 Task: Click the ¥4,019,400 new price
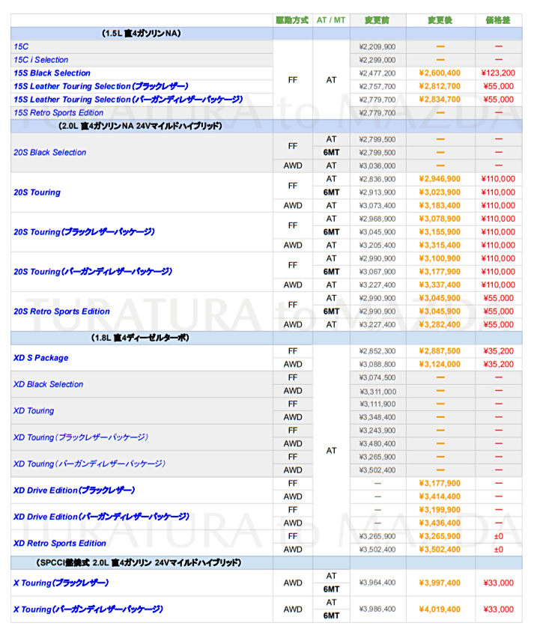tap(440, 610)
